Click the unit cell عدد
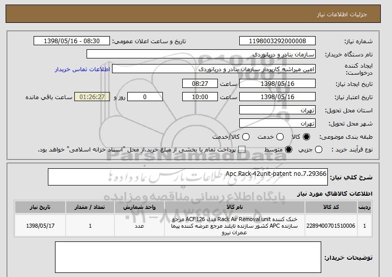392x277 pixels. [x=139, y=226]
